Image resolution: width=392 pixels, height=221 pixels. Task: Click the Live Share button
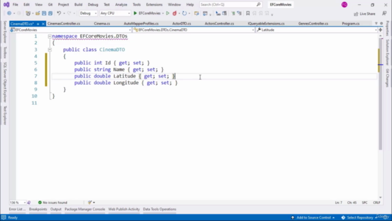point(364,14)
